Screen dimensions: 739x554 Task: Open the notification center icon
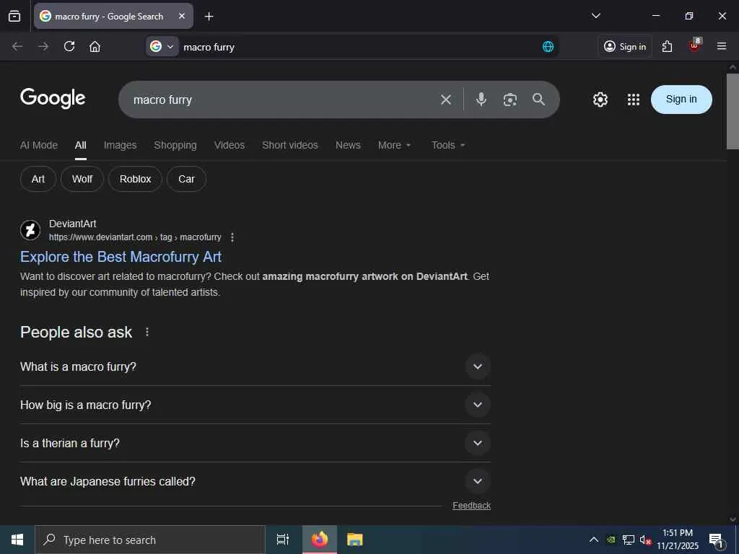tap(716, 540)
